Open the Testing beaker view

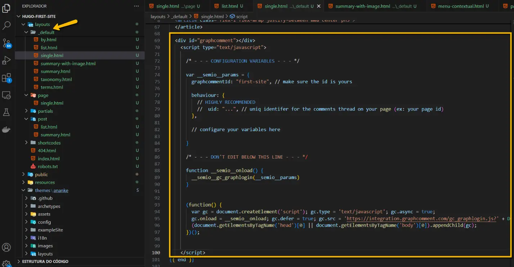tap(7, 112)
